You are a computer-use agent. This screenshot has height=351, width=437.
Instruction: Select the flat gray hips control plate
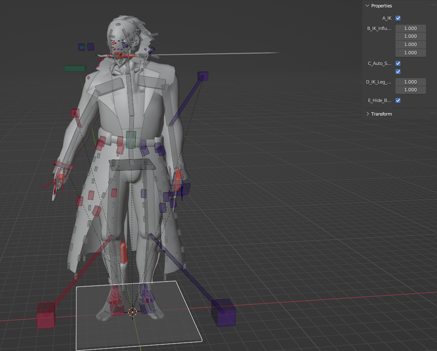tap(132, 164)
